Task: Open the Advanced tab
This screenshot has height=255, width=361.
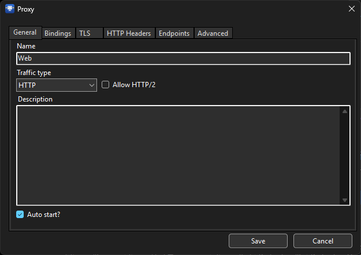Action: click(213, 33)
